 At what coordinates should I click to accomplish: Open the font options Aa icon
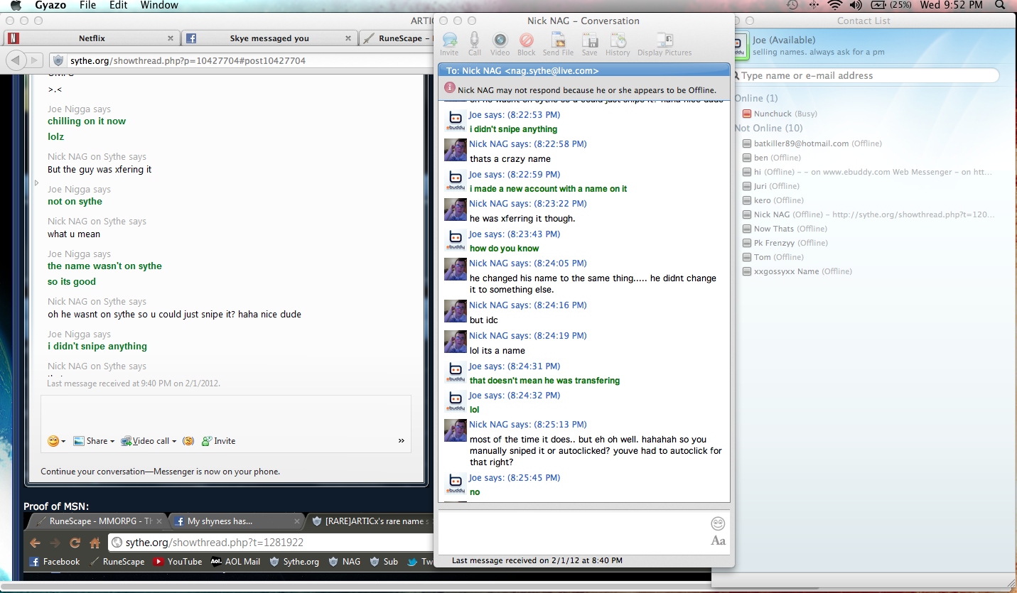tap(719, 541)
